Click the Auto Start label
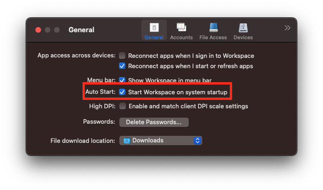Image resolution: width=323 pixels, height=190 pixels. click(x=100, y=92)
